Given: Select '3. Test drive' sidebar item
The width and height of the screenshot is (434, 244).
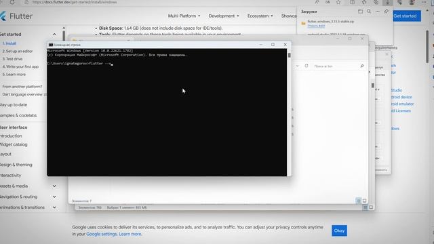Looking at the screenshot, I should (12, 59).
